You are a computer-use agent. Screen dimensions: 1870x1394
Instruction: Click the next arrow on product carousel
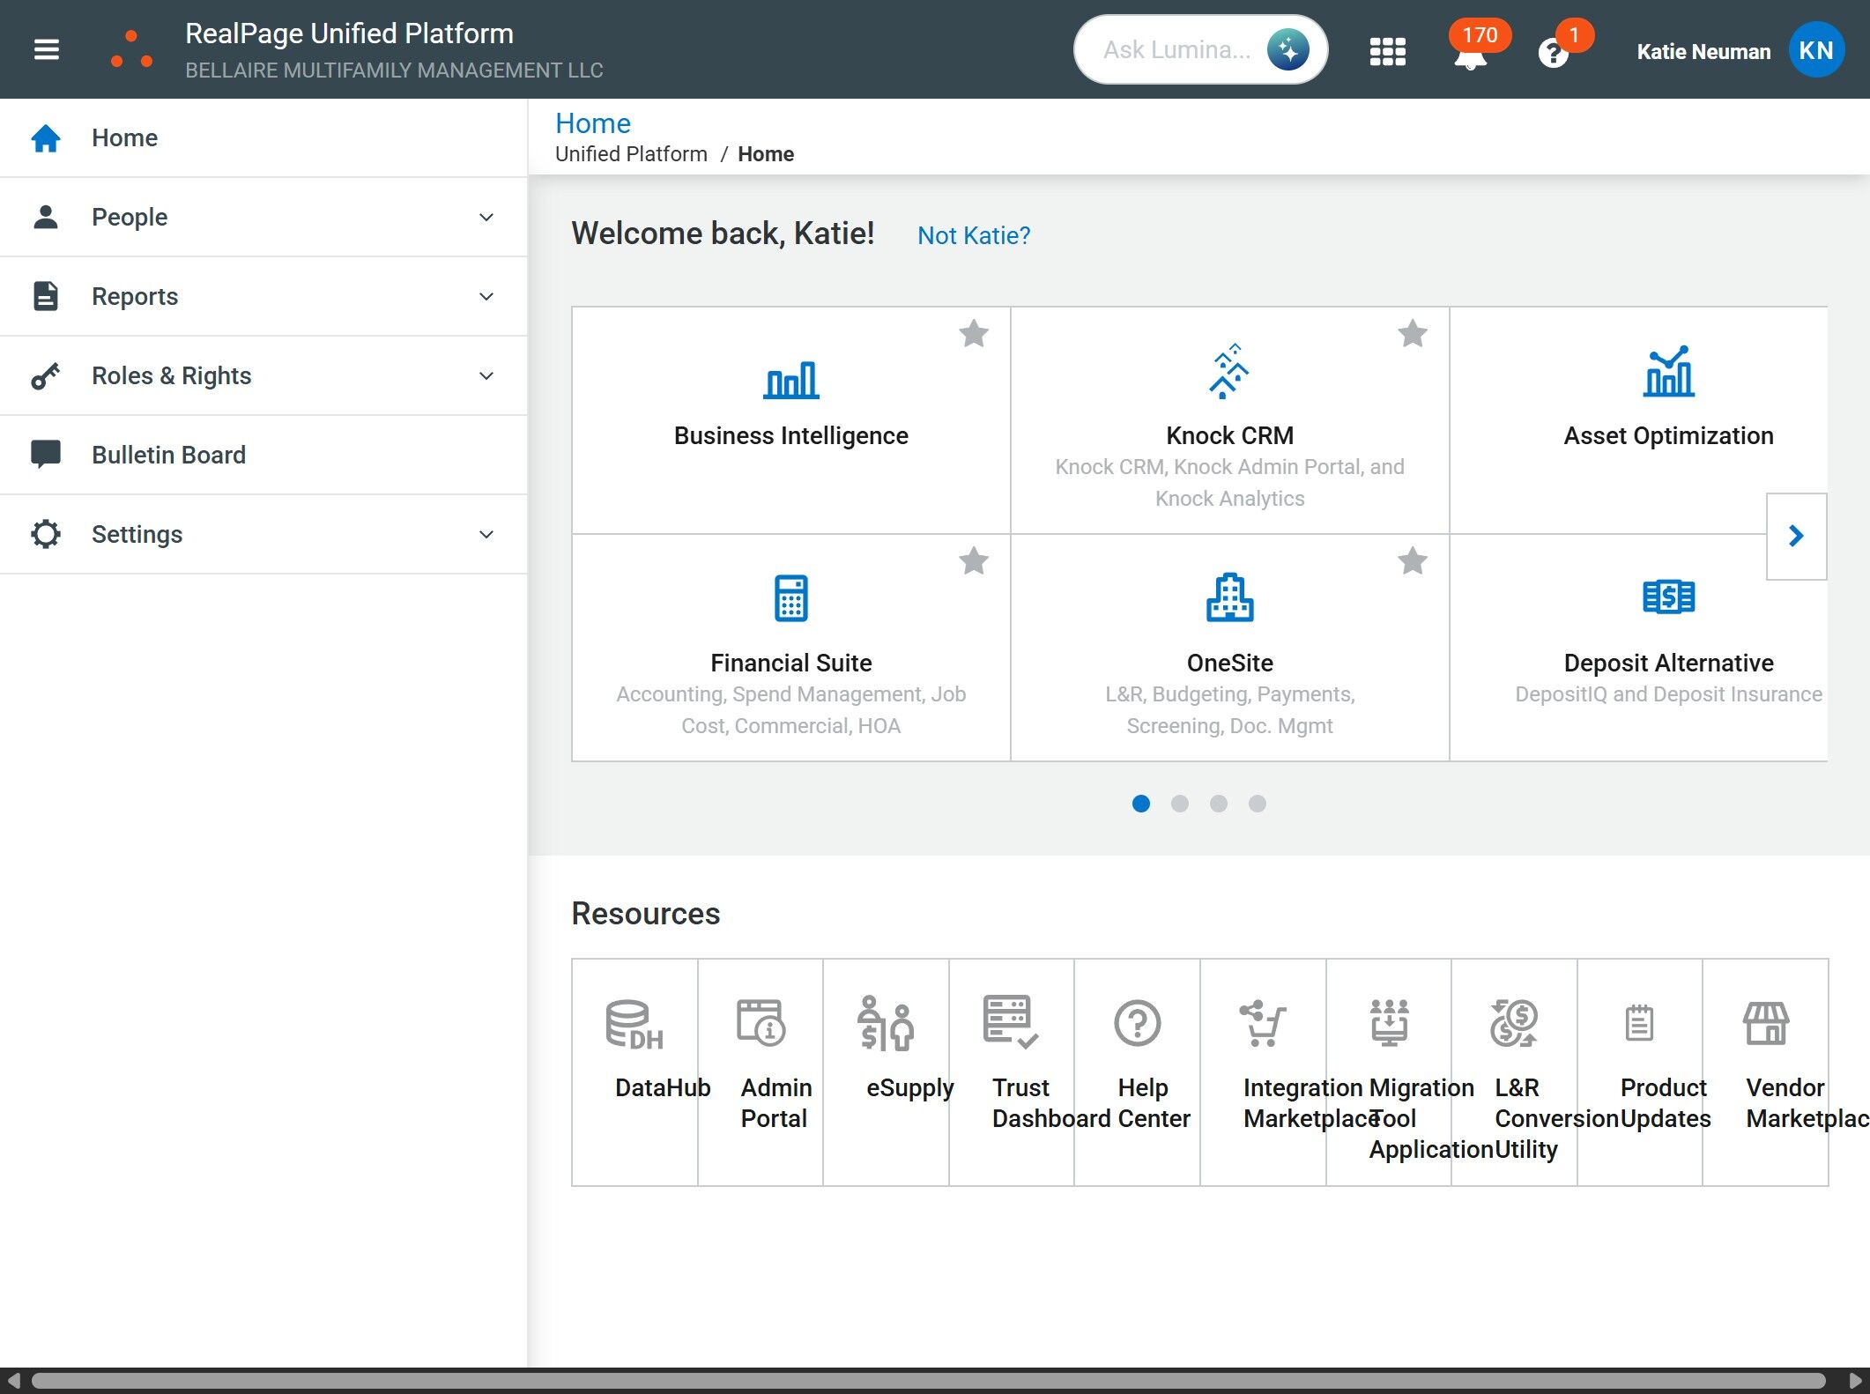tap(1795, 536)
